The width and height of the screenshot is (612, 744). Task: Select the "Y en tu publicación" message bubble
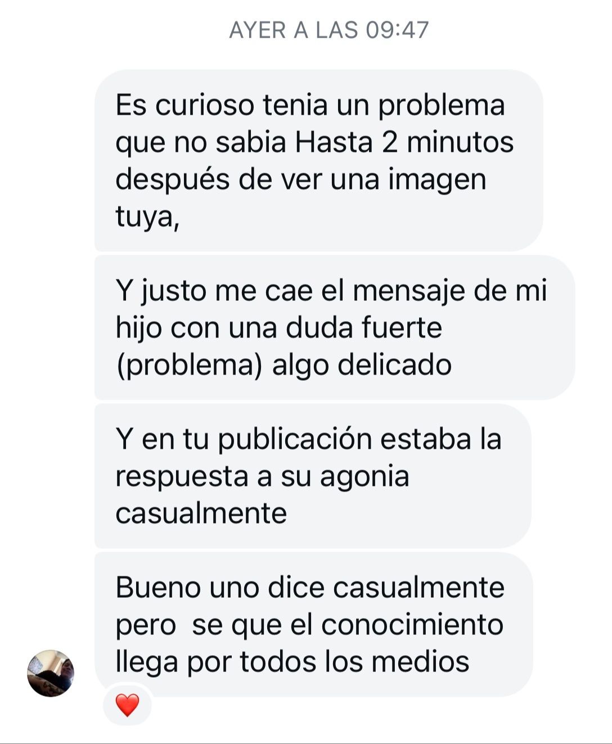point(313,476)
